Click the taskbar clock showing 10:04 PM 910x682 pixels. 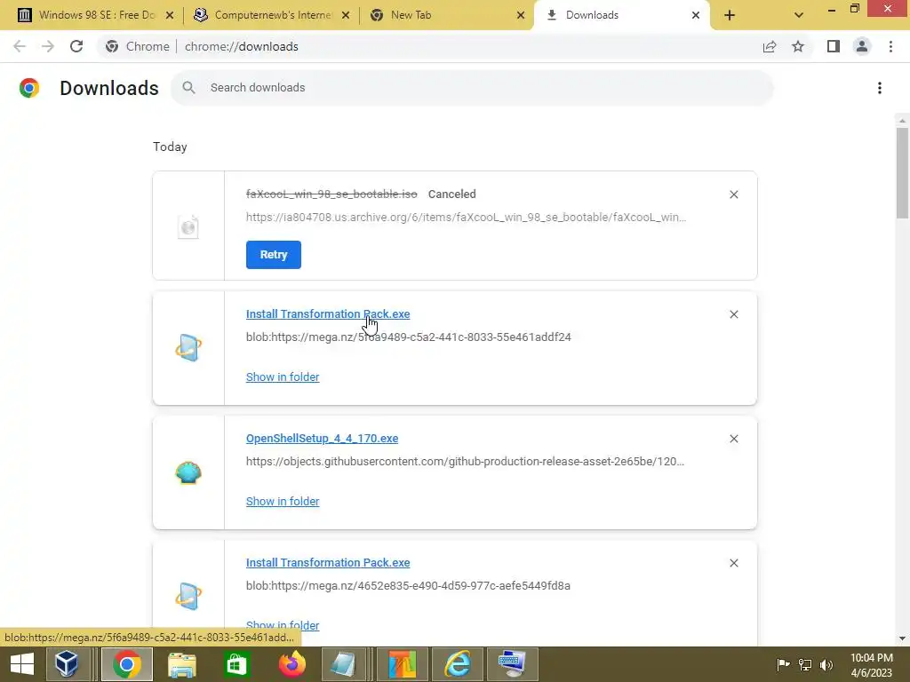click(871, 665)
